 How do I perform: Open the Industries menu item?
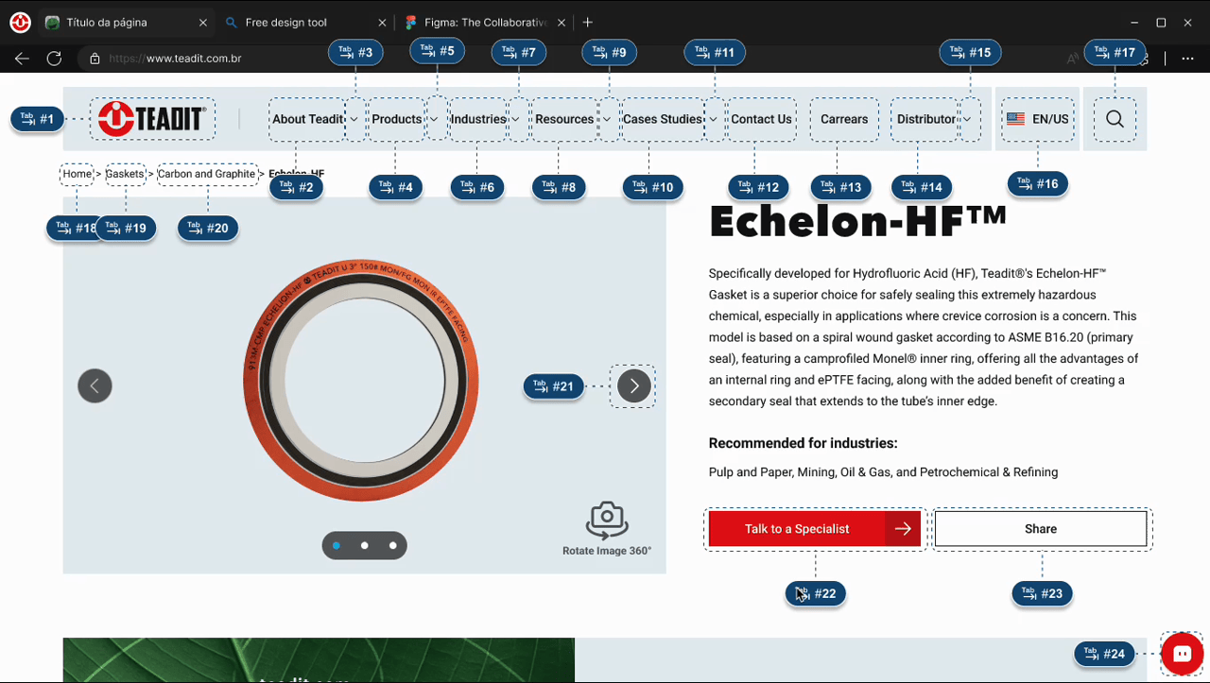[478, 119]
